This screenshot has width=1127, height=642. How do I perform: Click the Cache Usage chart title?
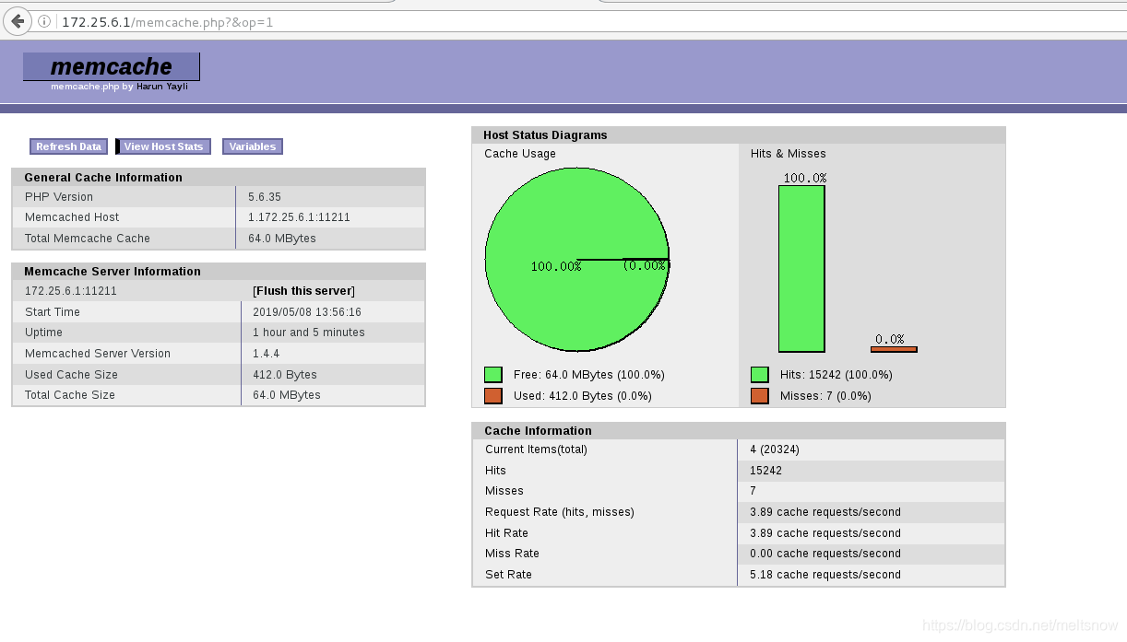[520, 154]
